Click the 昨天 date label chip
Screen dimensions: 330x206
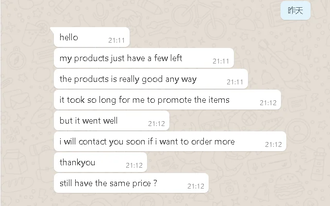pyautogui.click(x=295, y=11)
